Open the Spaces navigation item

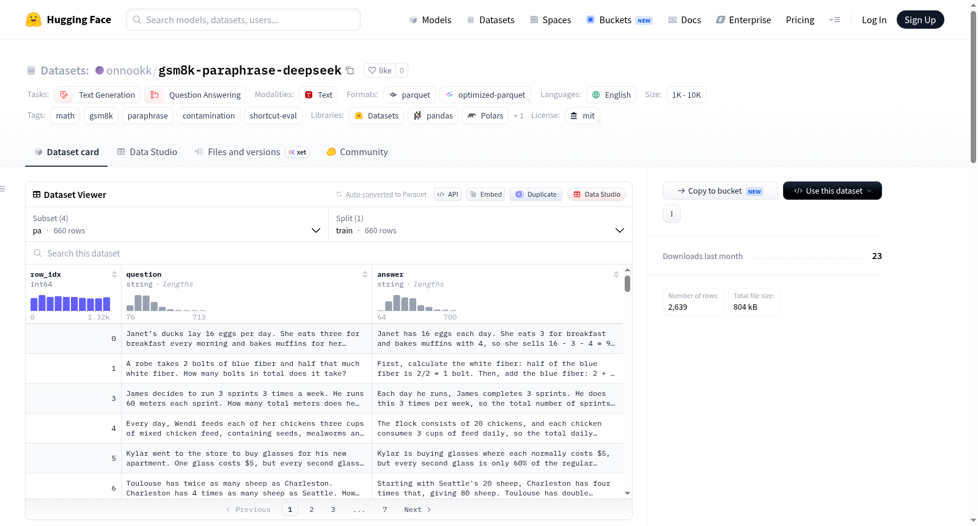pos(551,20)
